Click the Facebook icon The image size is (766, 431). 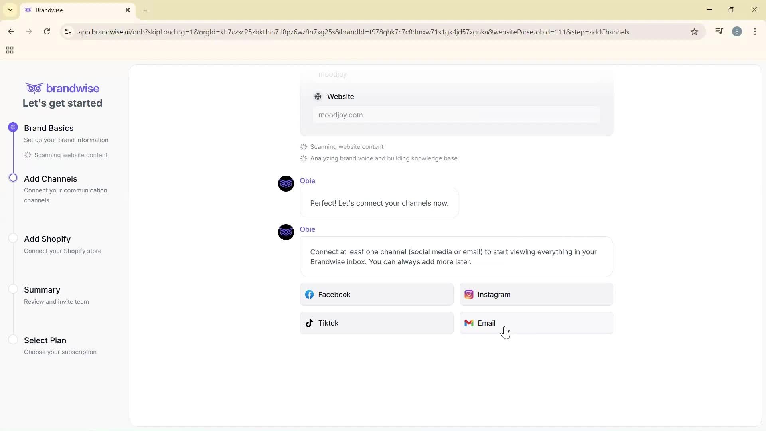click(310, 295)
